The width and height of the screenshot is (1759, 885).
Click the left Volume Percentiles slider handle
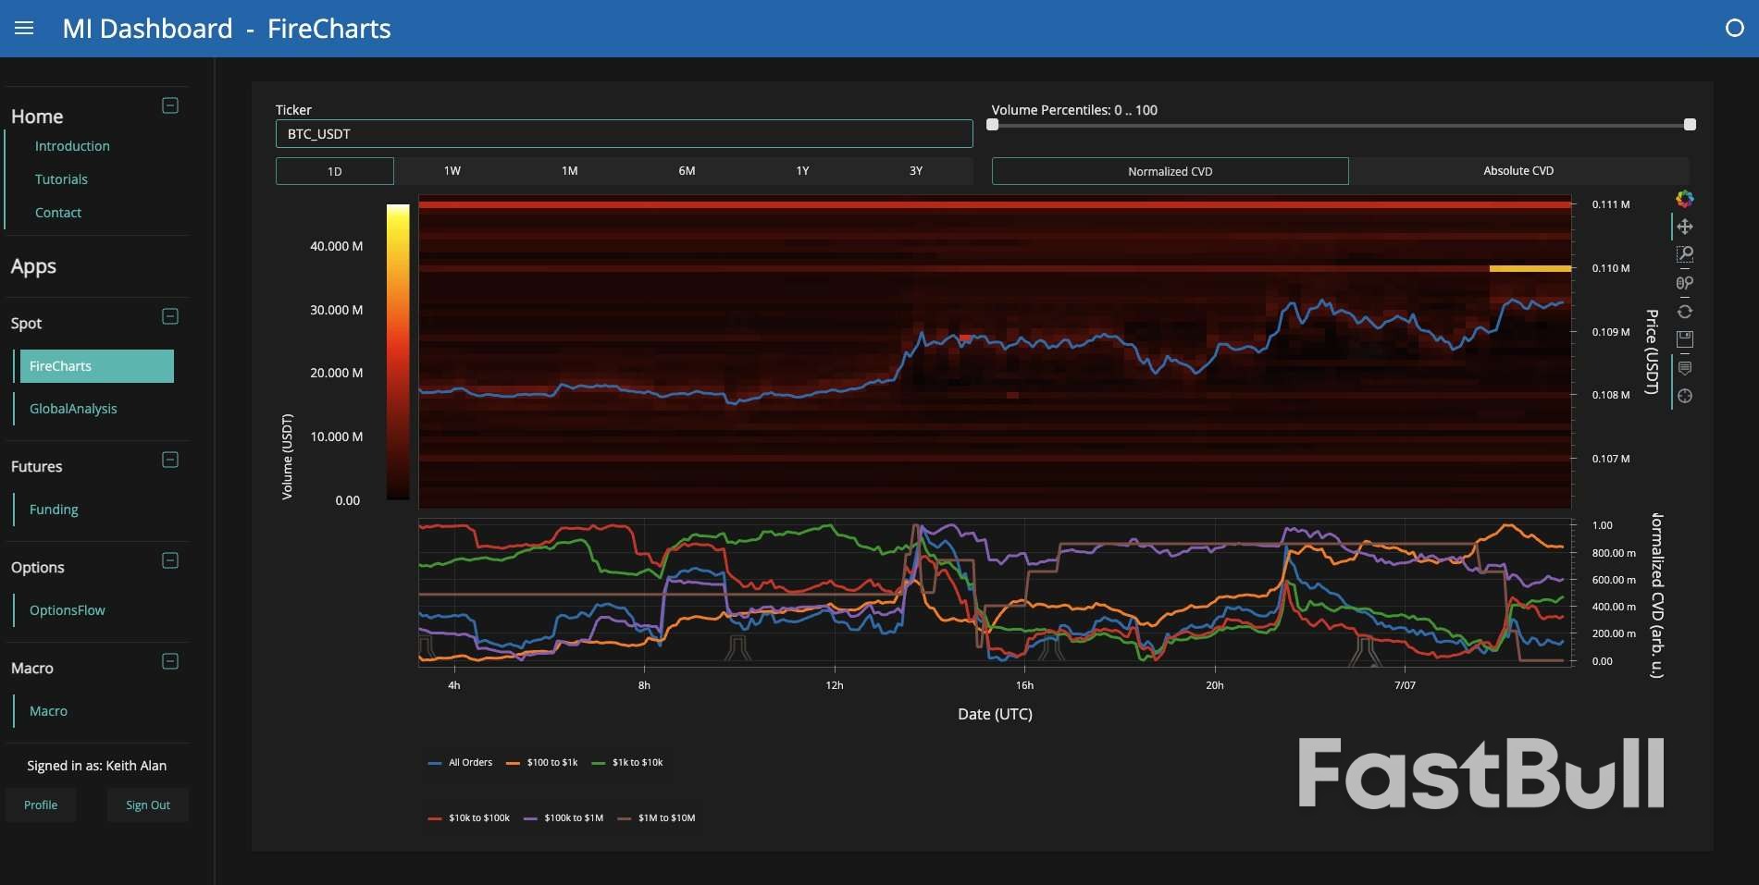tap(993, 125)
